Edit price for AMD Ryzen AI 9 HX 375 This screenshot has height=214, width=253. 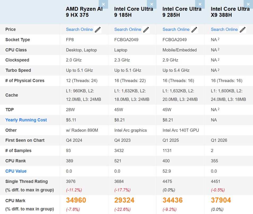tap(98, 30)
